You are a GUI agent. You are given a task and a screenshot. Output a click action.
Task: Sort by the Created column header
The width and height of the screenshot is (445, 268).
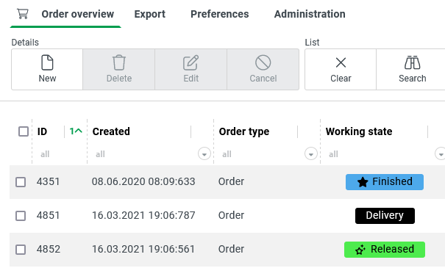click(x=111, y=131)
